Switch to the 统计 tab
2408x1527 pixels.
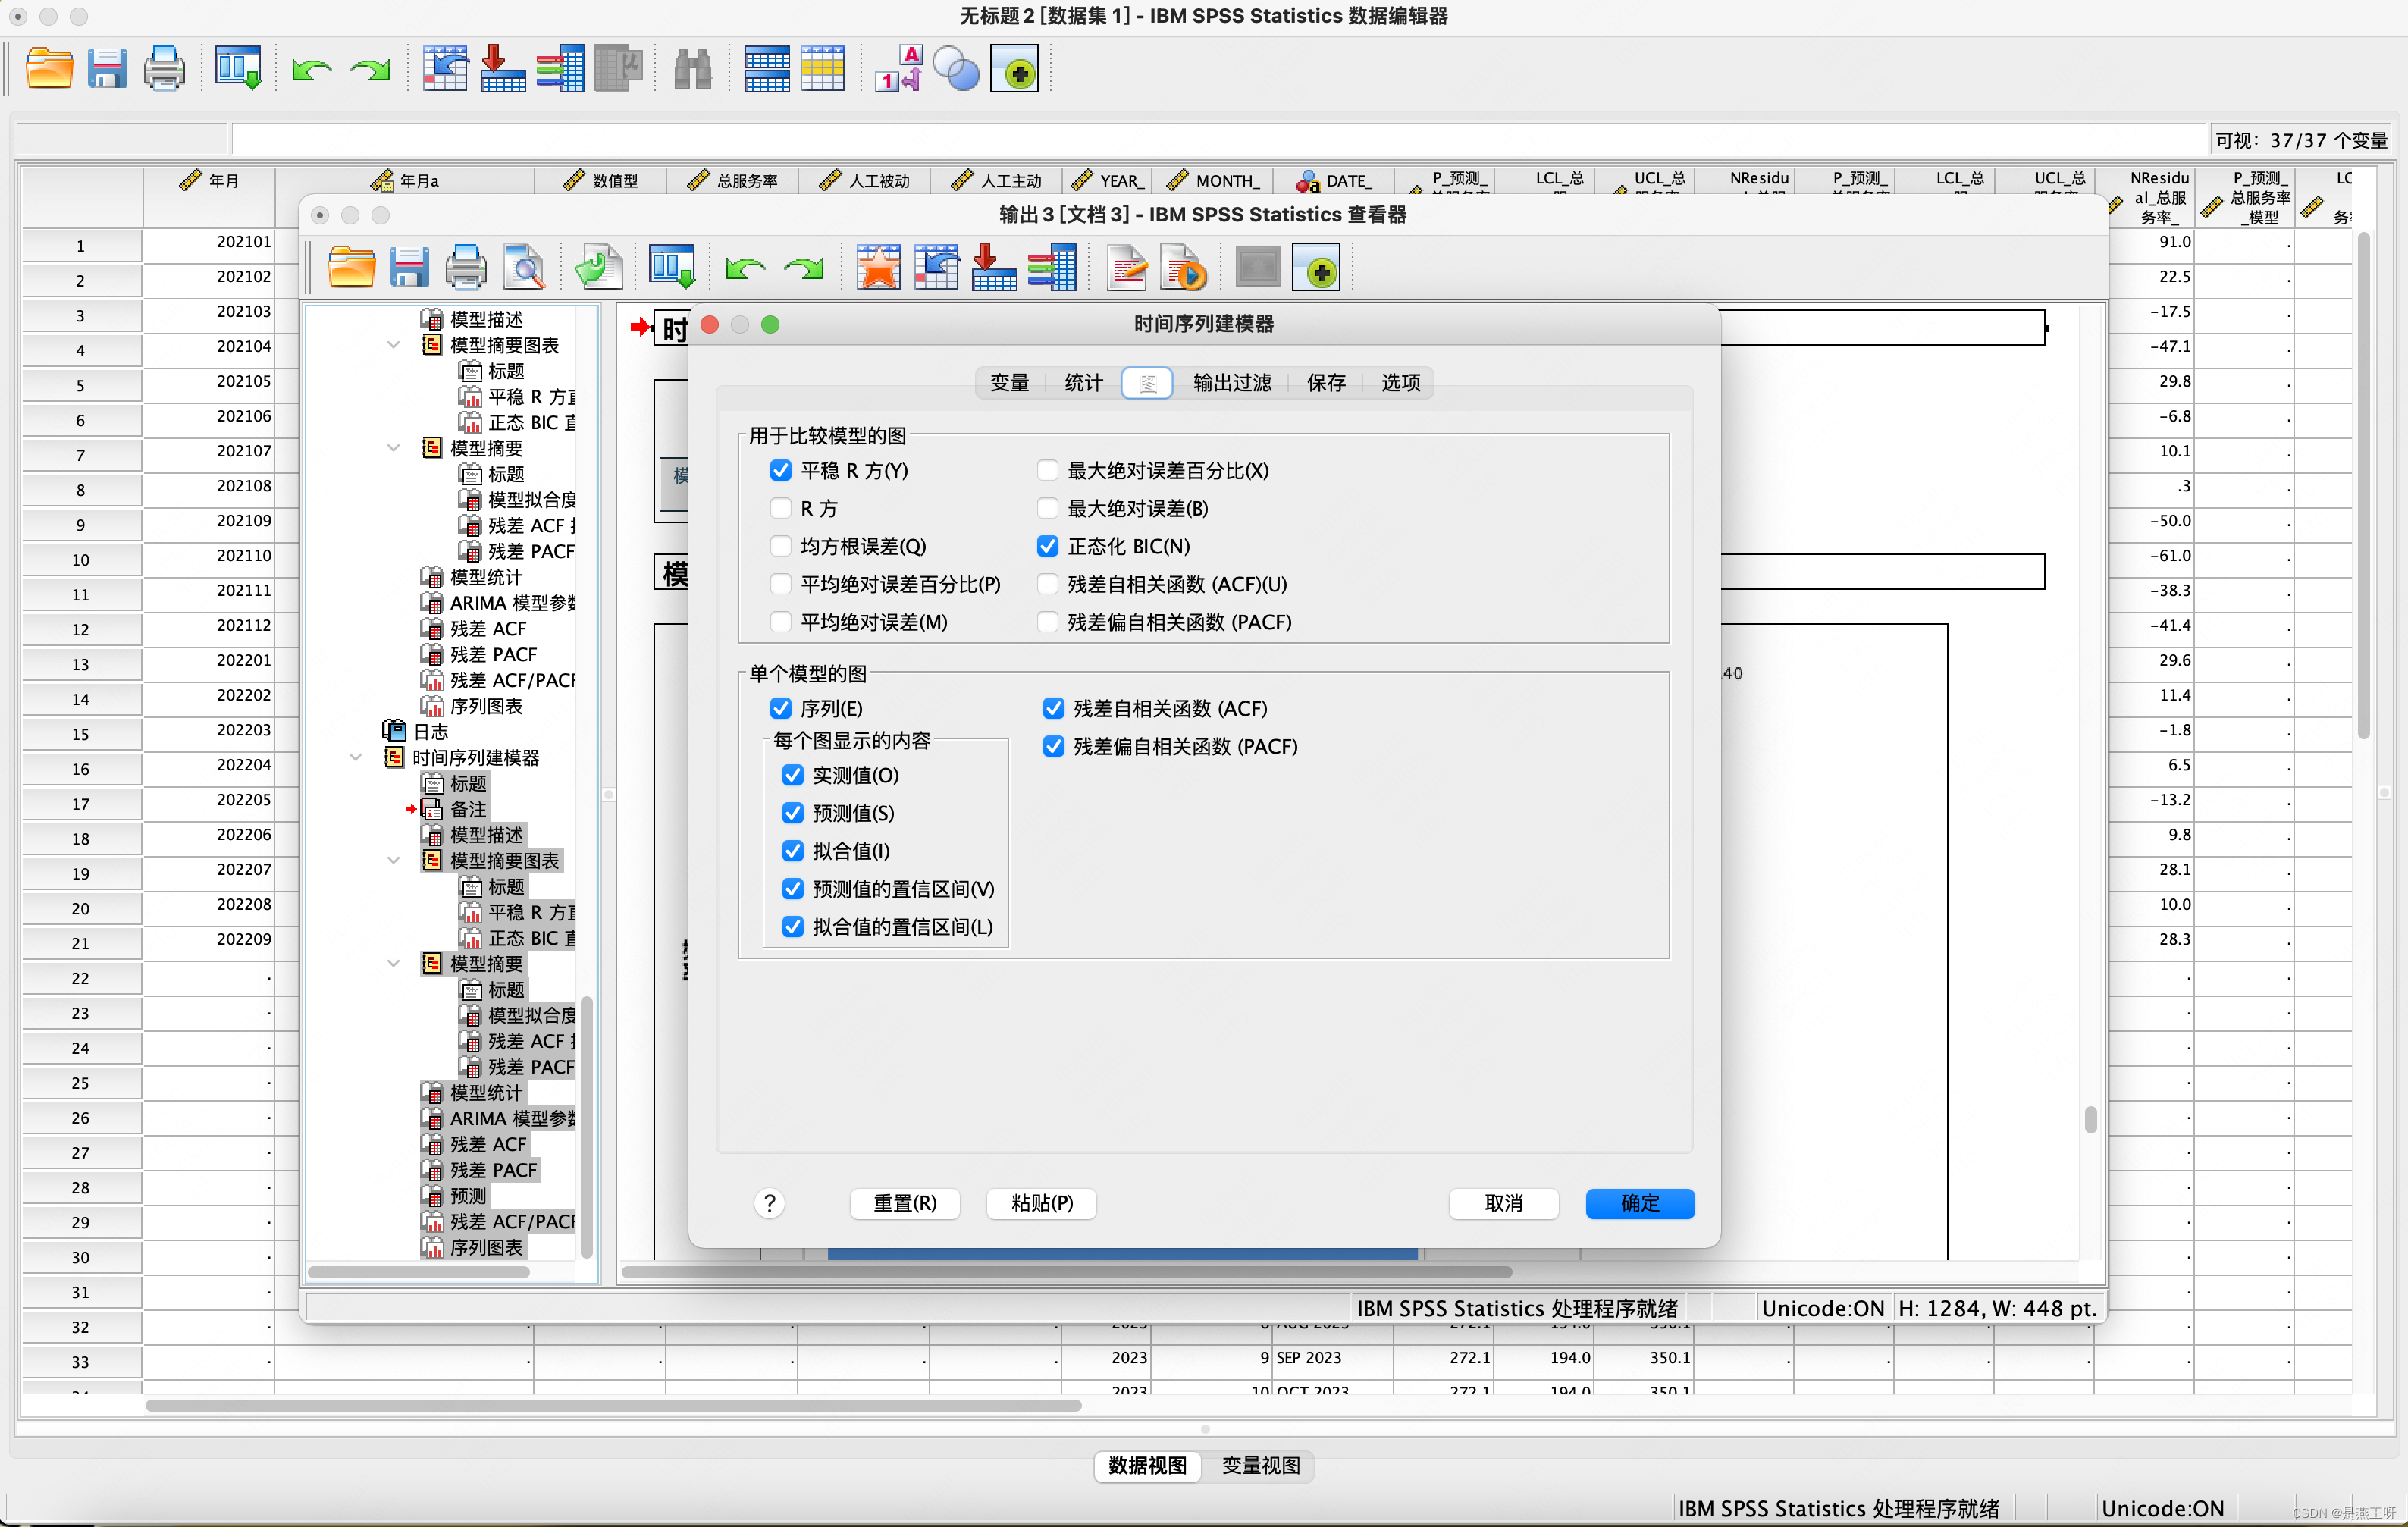click(x=1083, y=383)
